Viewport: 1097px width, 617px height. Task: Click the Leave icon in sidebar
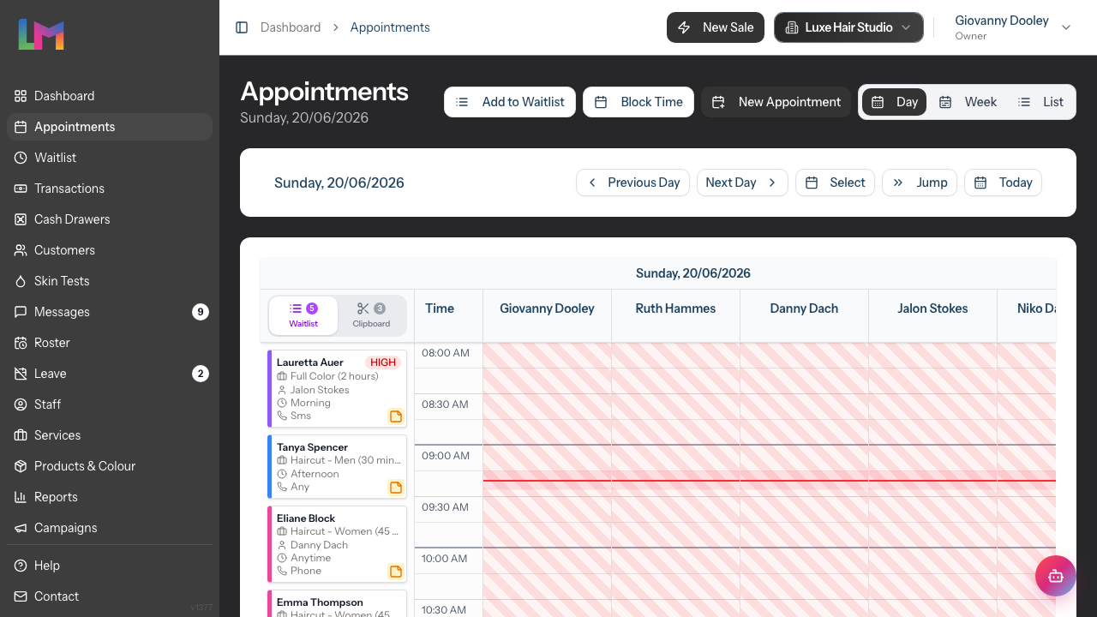(x=21, y=374)
